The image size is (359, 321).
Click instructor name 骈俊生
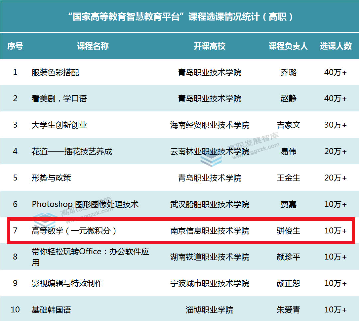pos(288,230)
